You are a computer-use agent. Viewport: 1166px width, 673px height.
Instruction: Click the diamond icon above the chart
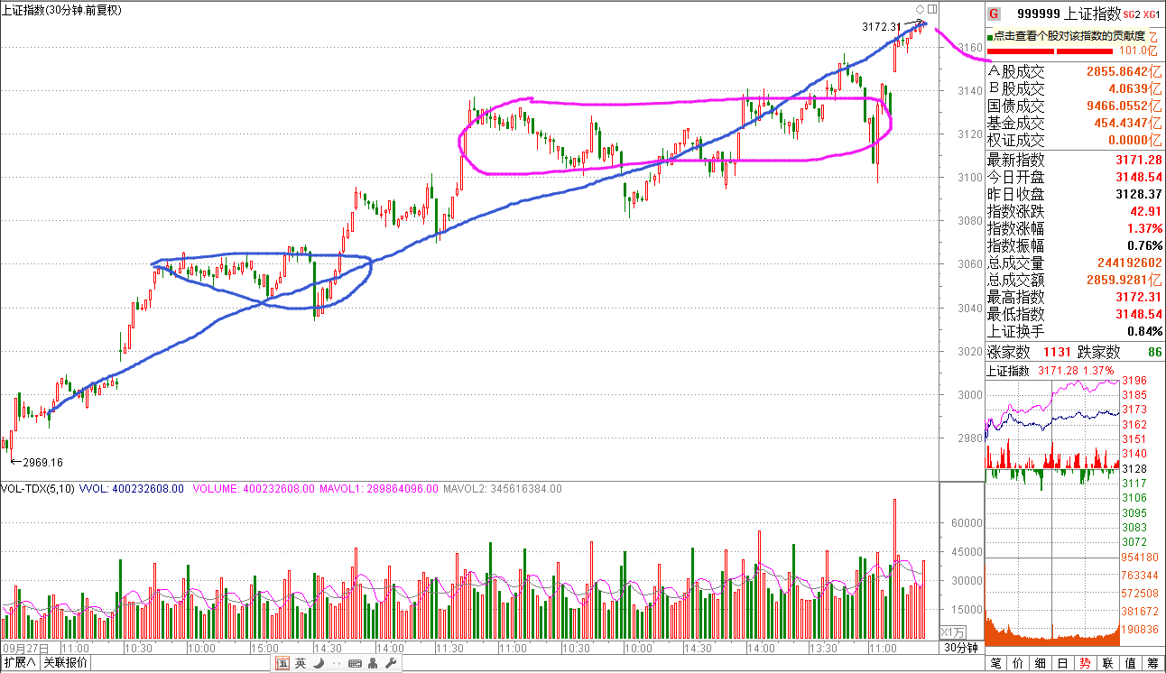pyautogui.click(x=920, y=9)
